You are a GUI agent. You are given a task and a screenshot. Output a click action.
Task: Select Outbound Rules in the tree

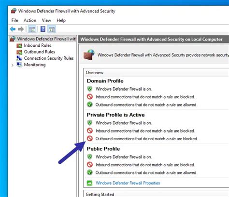point(40,52)
